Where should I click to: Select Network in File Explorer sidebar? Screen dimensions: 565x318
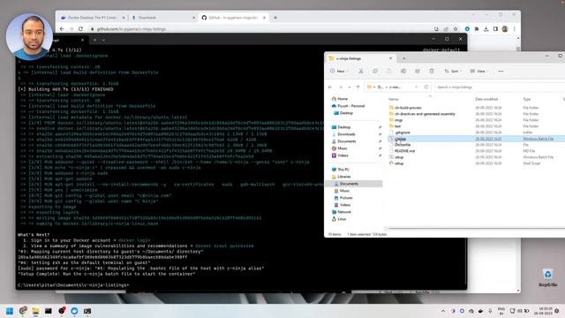click(x=342, y=212)
